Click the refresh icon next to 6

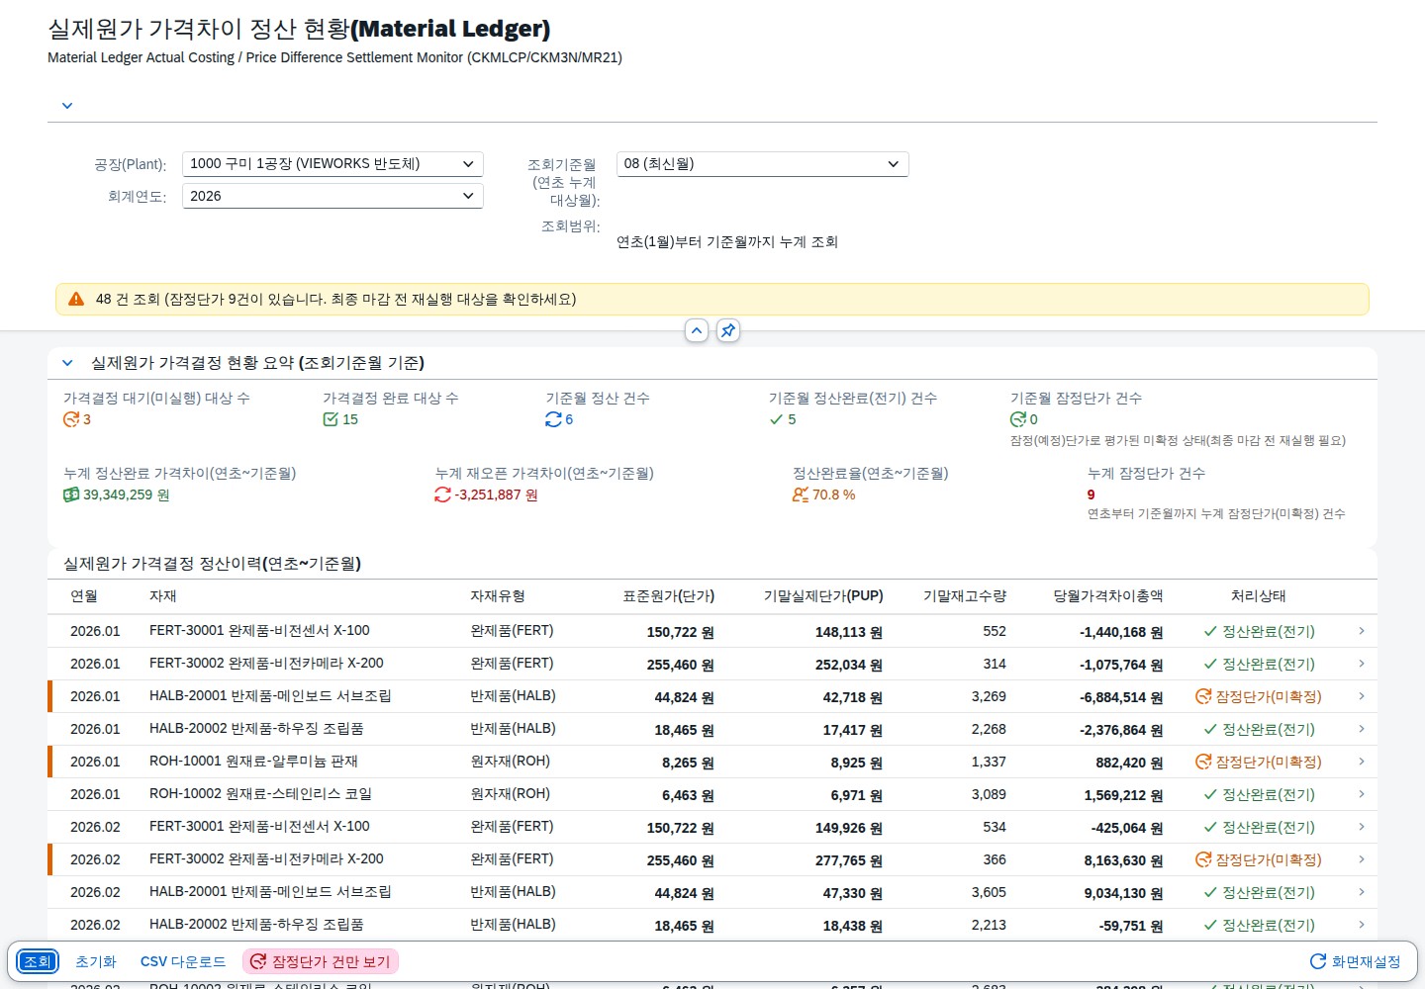pyautogui.click(x=553, y=419)
